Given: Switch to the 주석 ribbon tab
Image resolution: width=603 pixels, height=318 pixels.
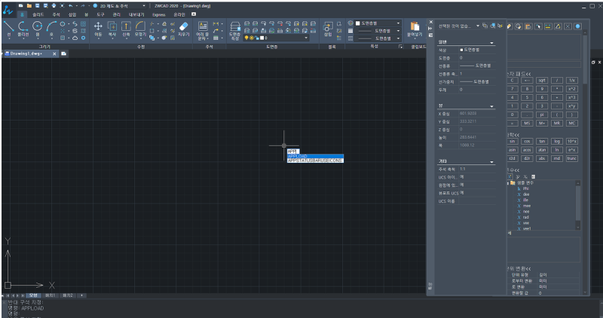Looking at the screenshot, I should coord(56,14).
